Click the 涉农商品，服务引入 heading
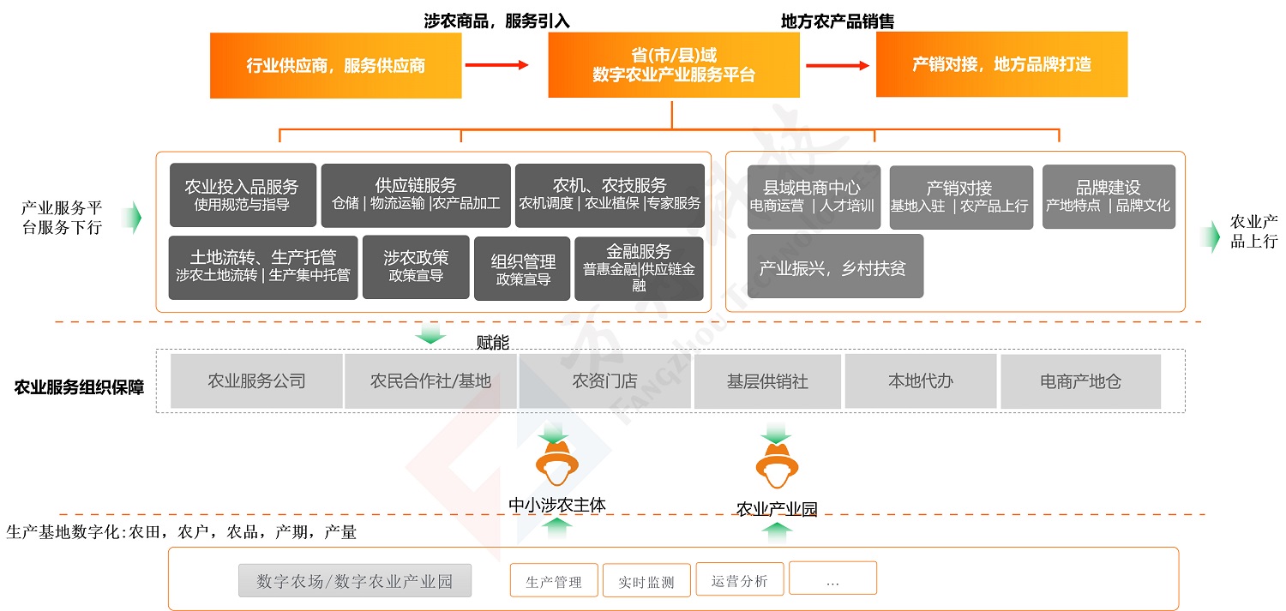Screen dimensions: 1286x611 click(x=497, y=21)
